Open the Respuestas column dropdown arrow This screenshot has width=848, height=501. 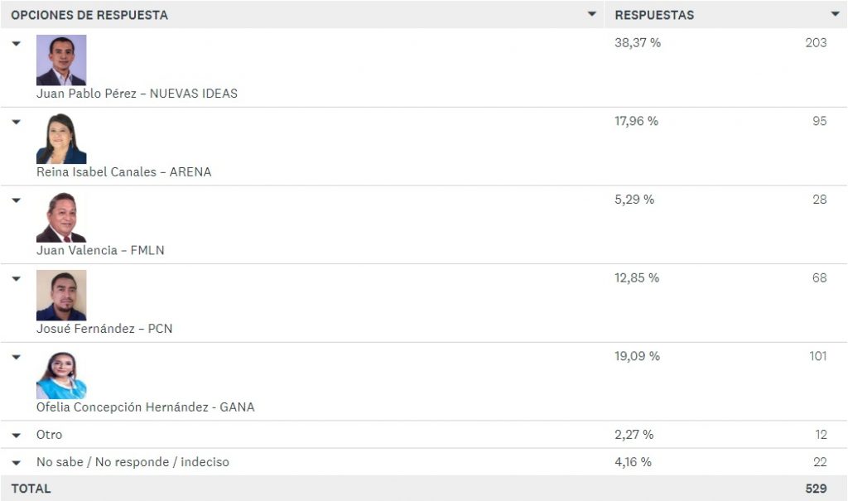point(835,14)
